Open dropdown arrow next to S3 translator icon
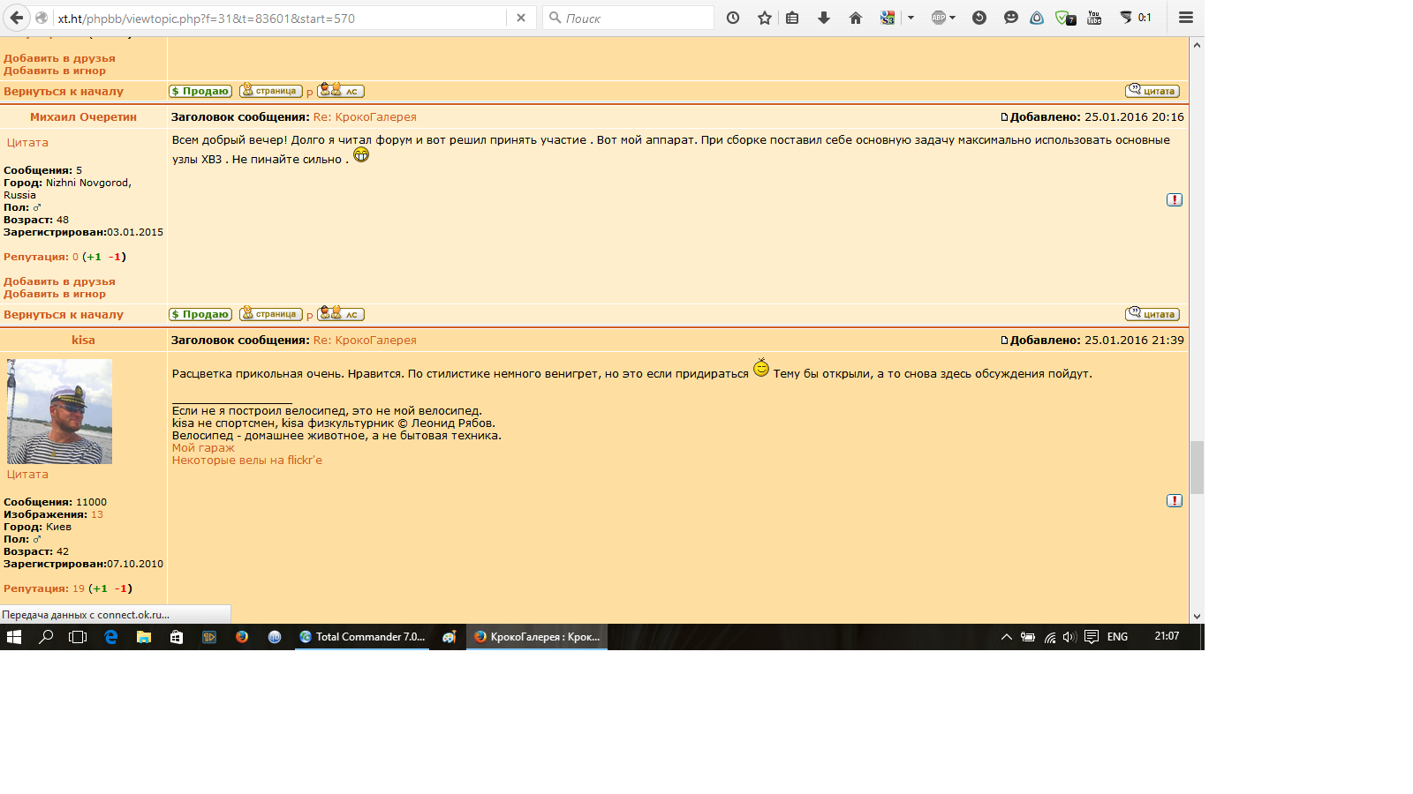Image resolution: width=1413 pixels, height=794 pixels. [911, 18]
